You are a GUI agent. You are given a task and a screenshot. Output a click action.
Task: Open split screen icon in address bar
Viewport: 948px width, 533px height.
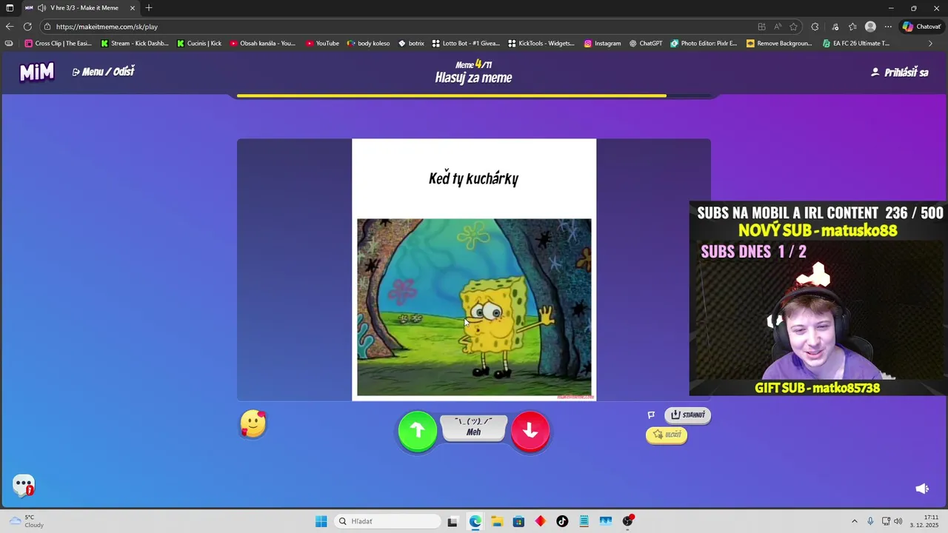(x=761, y=27)
